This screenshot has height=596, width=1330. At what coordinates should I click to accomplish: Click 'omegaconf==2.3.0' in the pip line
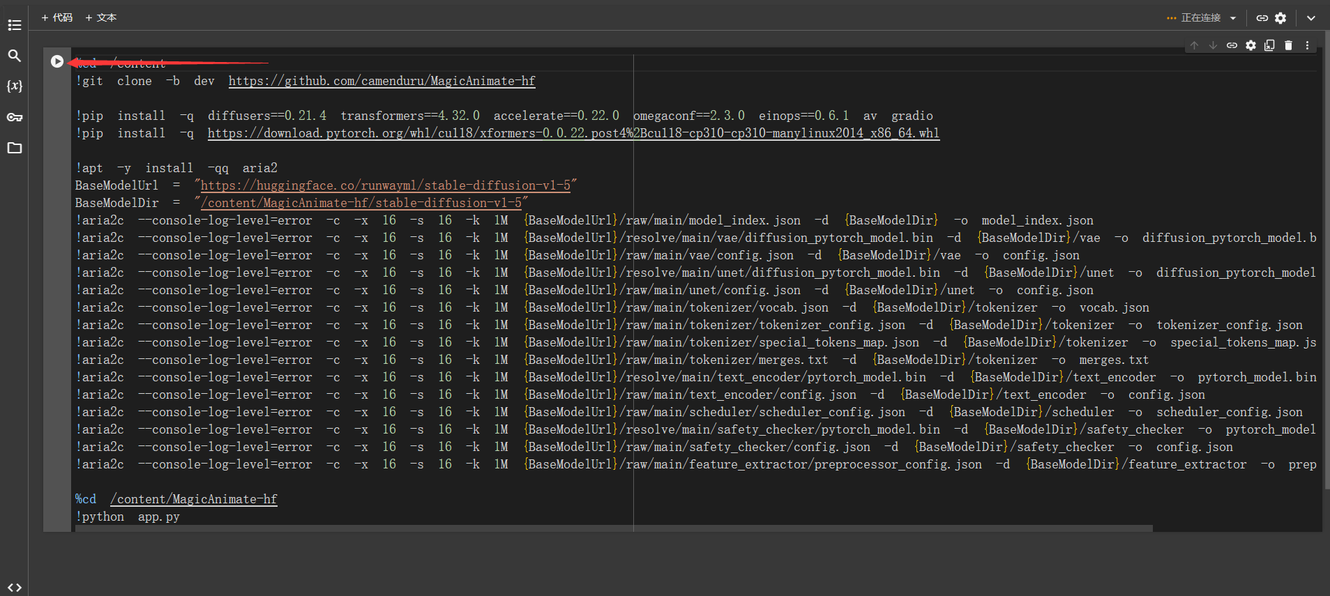689,116
